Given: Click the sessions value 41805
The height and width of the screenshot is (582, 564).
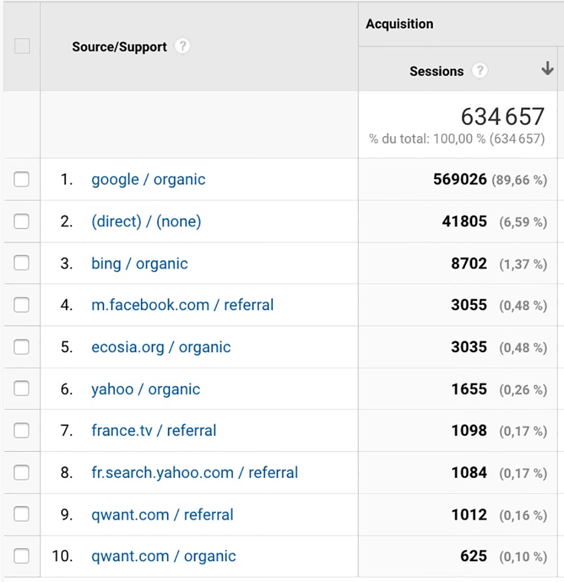Looking at the screenshot, I should tap(464, 221).
